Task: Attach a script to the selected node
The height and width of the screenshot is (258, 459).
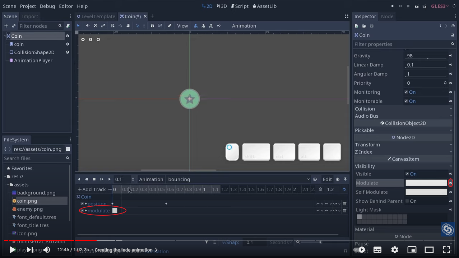Action: pyautogui.click(x=68, y=26)
